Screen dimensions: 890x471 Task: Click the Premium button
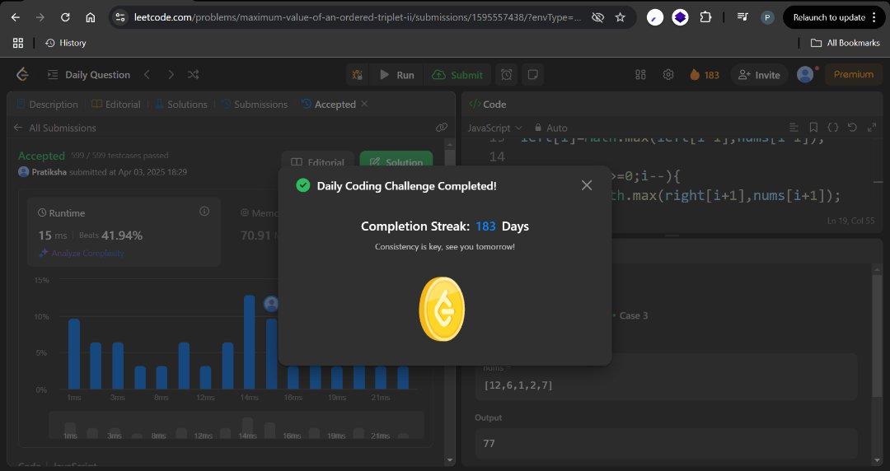[x=853, y=75]
